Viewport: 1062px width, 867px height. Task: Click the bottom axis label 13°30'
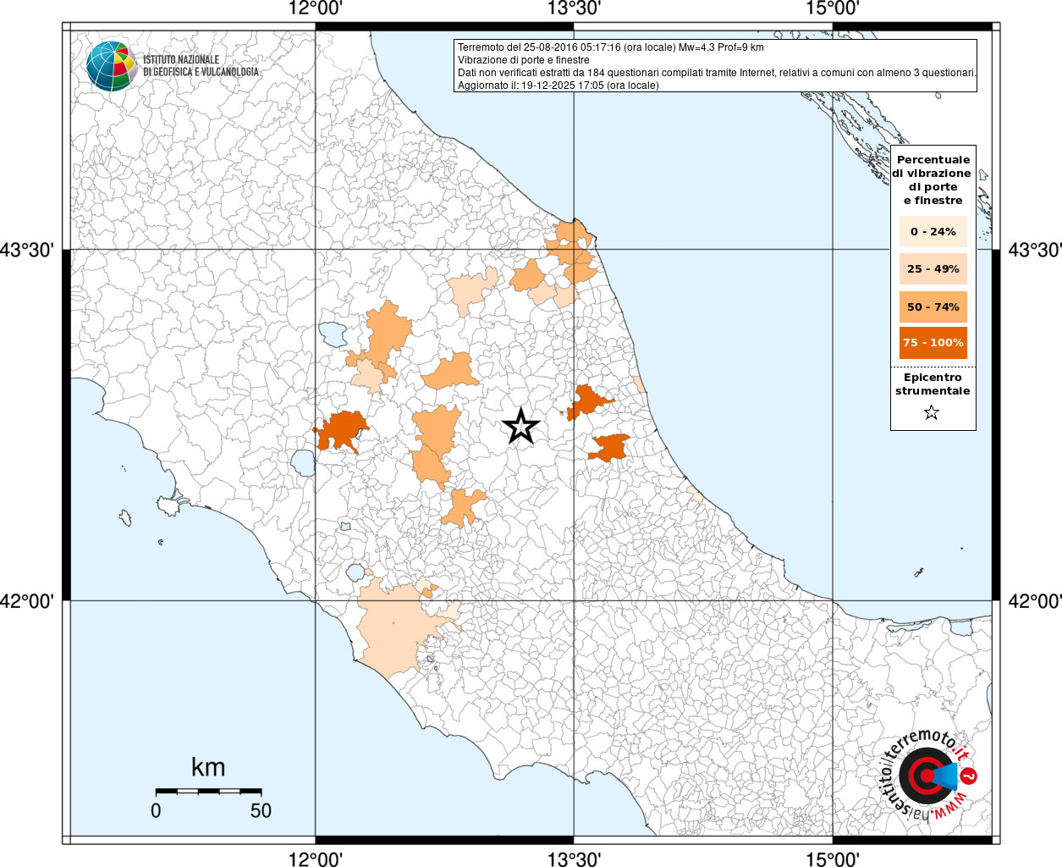pyautogui.click(x=574, y=859)
